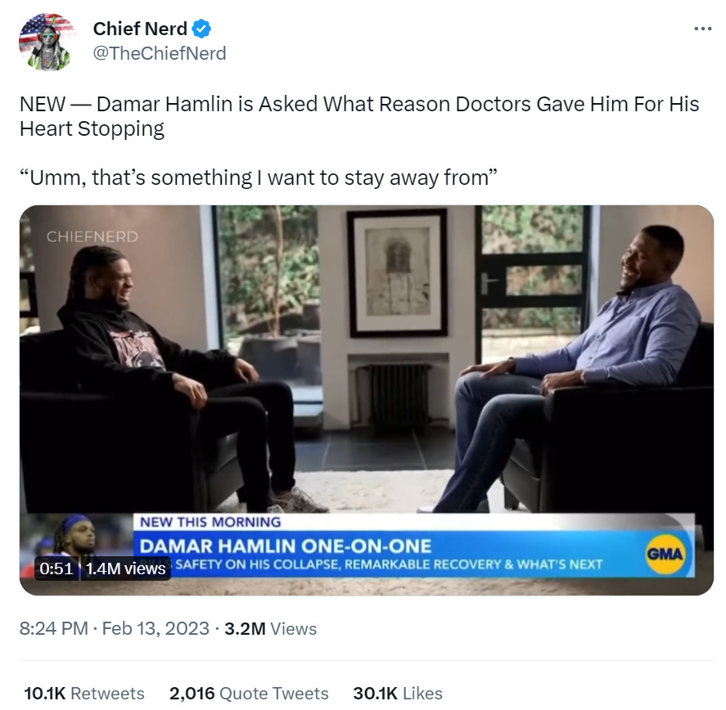
Task: View the 3.2M Views analytics
Action: 270,628
